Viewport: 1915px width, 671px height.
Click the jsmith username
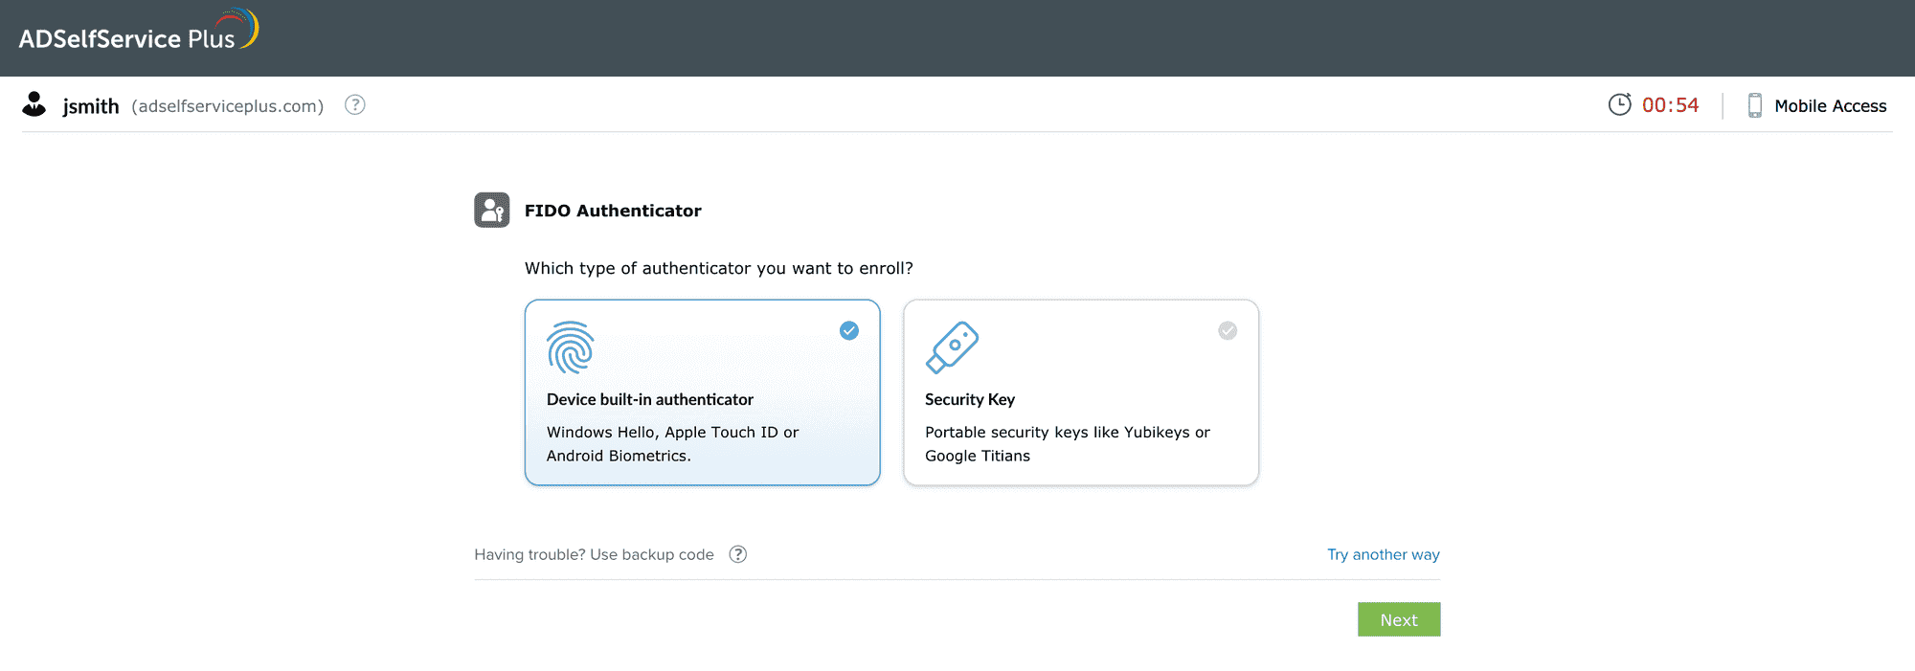coord(91,106)
